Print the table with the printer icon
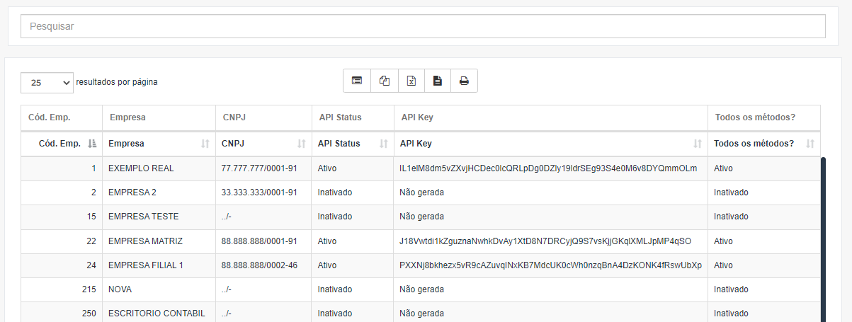Image resolution: width=852 pixels, height=322 pixels. (x=464, y=81)
